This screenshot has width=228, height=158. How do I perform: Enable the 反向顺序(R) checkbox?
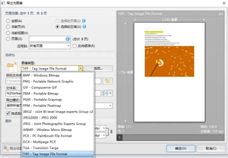75,46
